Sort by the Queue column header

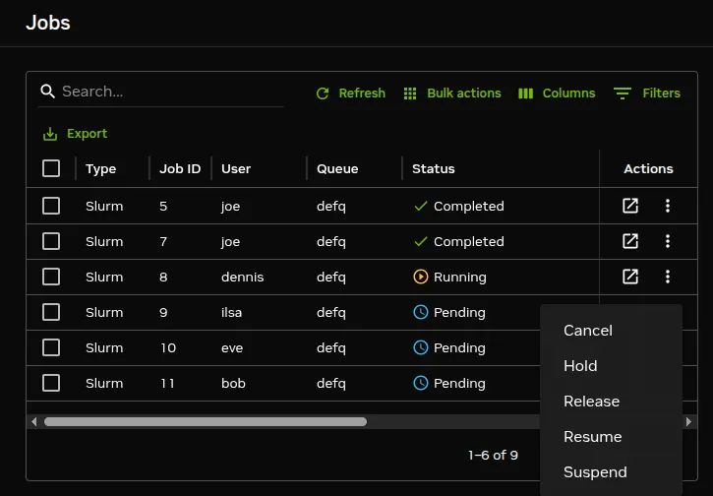pos(337,169)
